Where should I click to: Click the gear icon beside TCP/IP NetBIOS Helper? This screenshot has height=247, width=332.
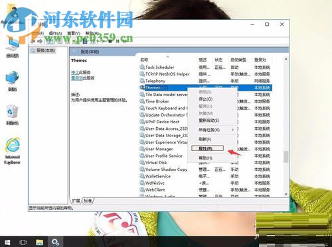point(142,74)
